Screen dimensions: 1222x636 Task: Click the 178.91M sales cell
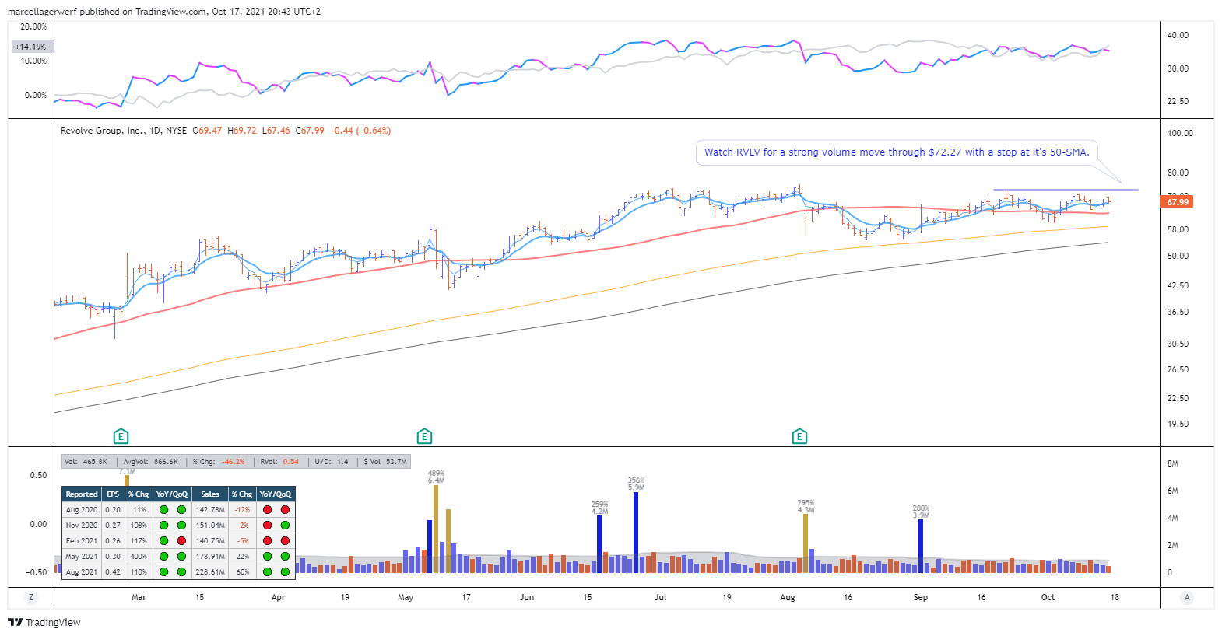(210, 557)
